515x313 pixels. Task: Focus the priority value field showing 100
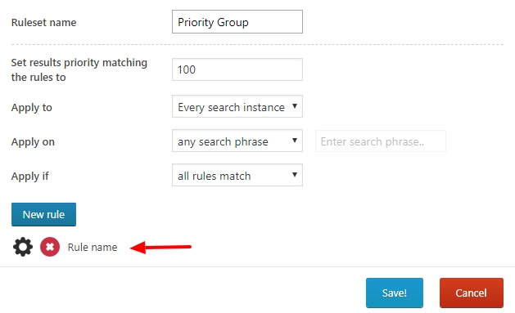click(237, 69)
